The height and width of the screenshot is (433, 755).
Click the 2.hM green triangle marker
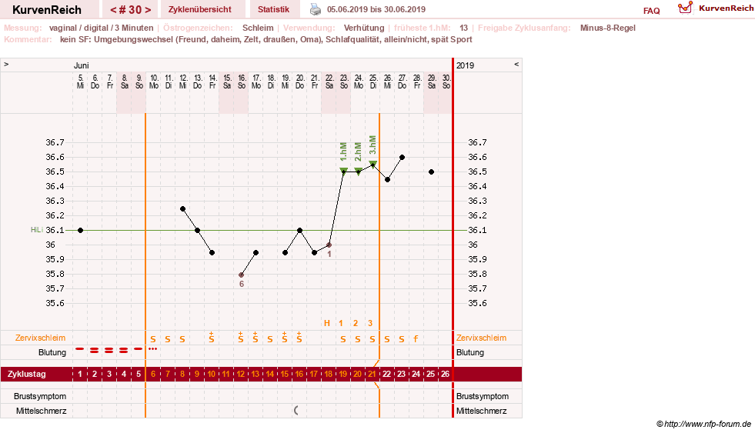click(358, 170)
